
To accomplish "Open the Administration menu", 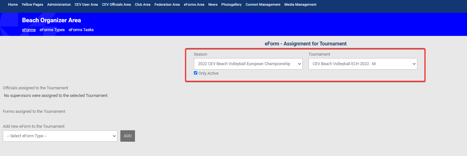I will pyautogui.click(x=59, y=4).
